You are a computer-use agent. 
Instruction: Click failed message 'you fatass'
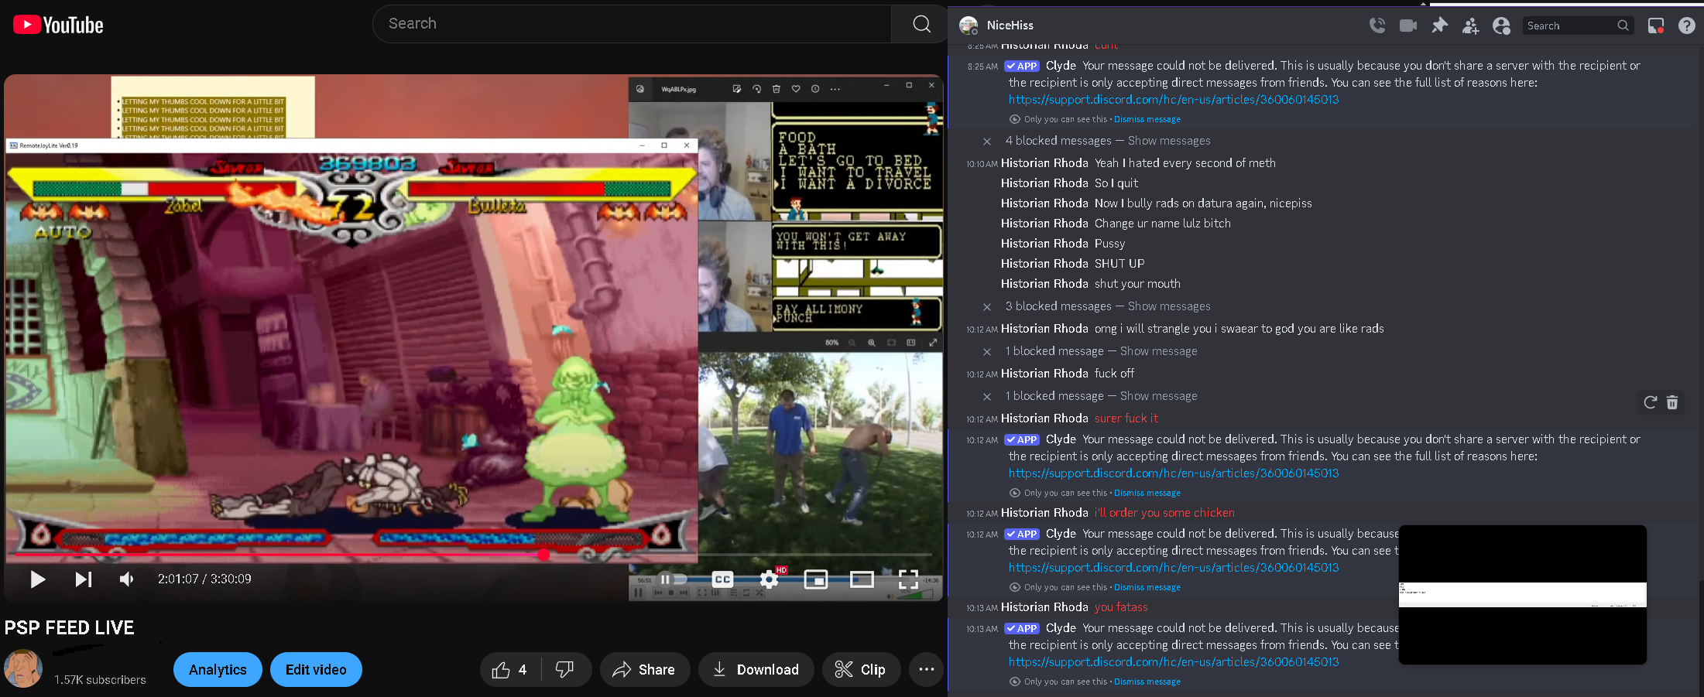pyautogui.click(x=1121, y=607)
